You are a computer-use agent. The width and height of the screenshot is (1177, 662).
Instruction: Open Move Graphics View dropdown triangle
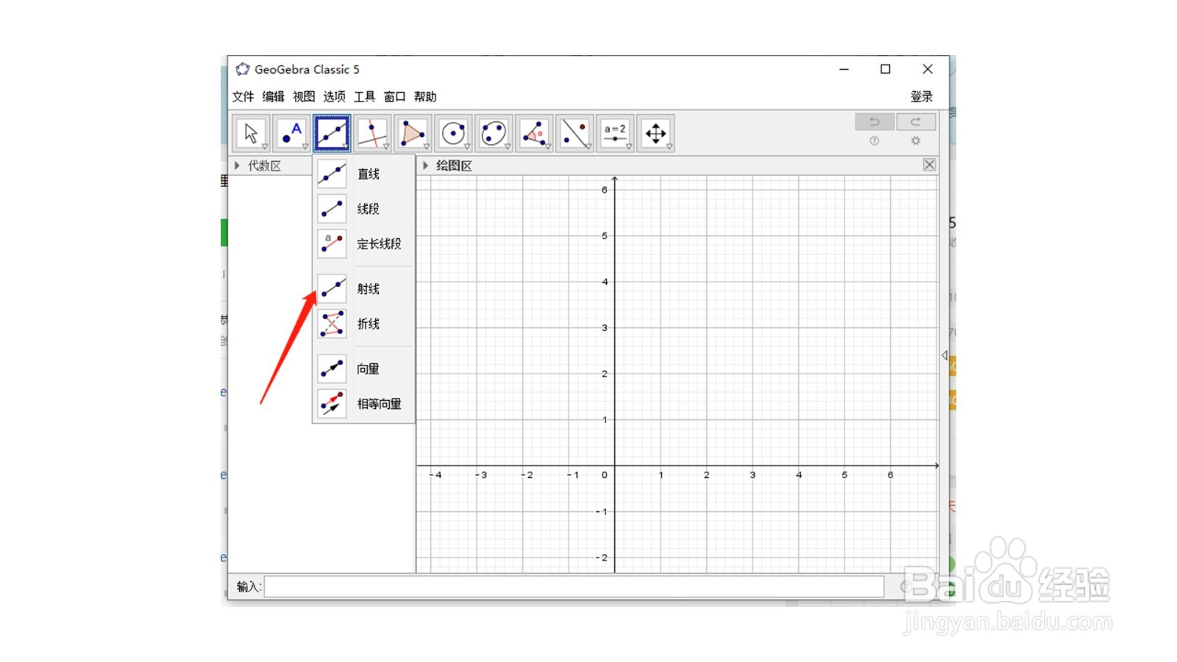point(669,146)
